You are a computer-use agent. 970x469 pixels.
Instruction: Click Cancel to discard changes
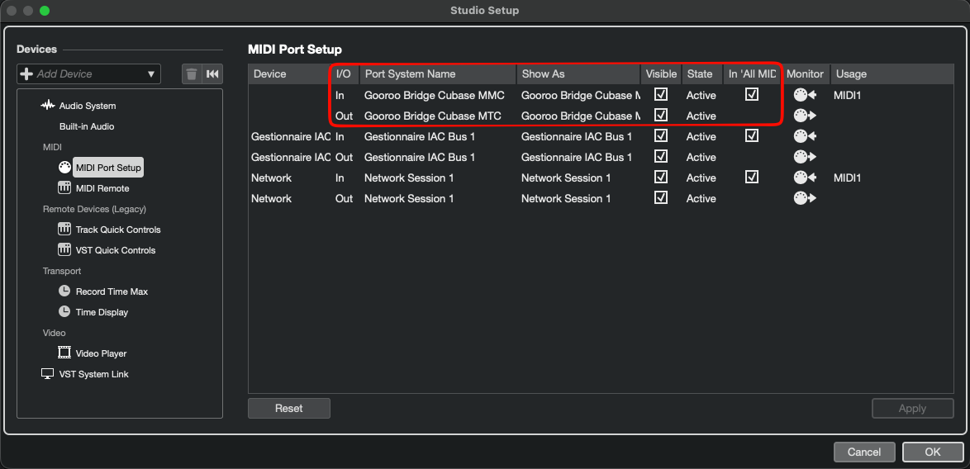click(x=864, y=452)
